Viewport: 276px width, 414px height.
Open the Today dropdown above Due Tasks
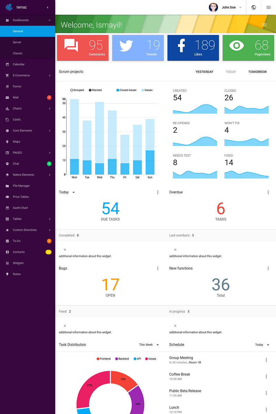pyautogui.click(x=66, y=192)
